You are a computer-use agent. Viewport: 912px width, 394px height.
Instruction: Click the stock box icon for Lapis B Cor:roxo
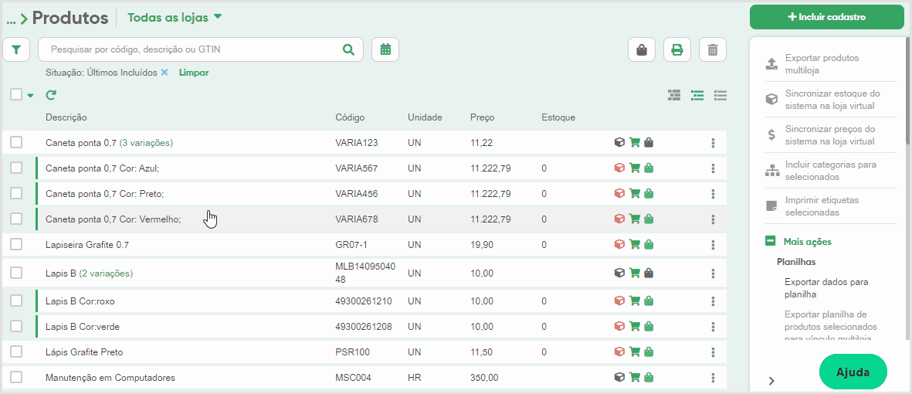click(x=619, y=301)
